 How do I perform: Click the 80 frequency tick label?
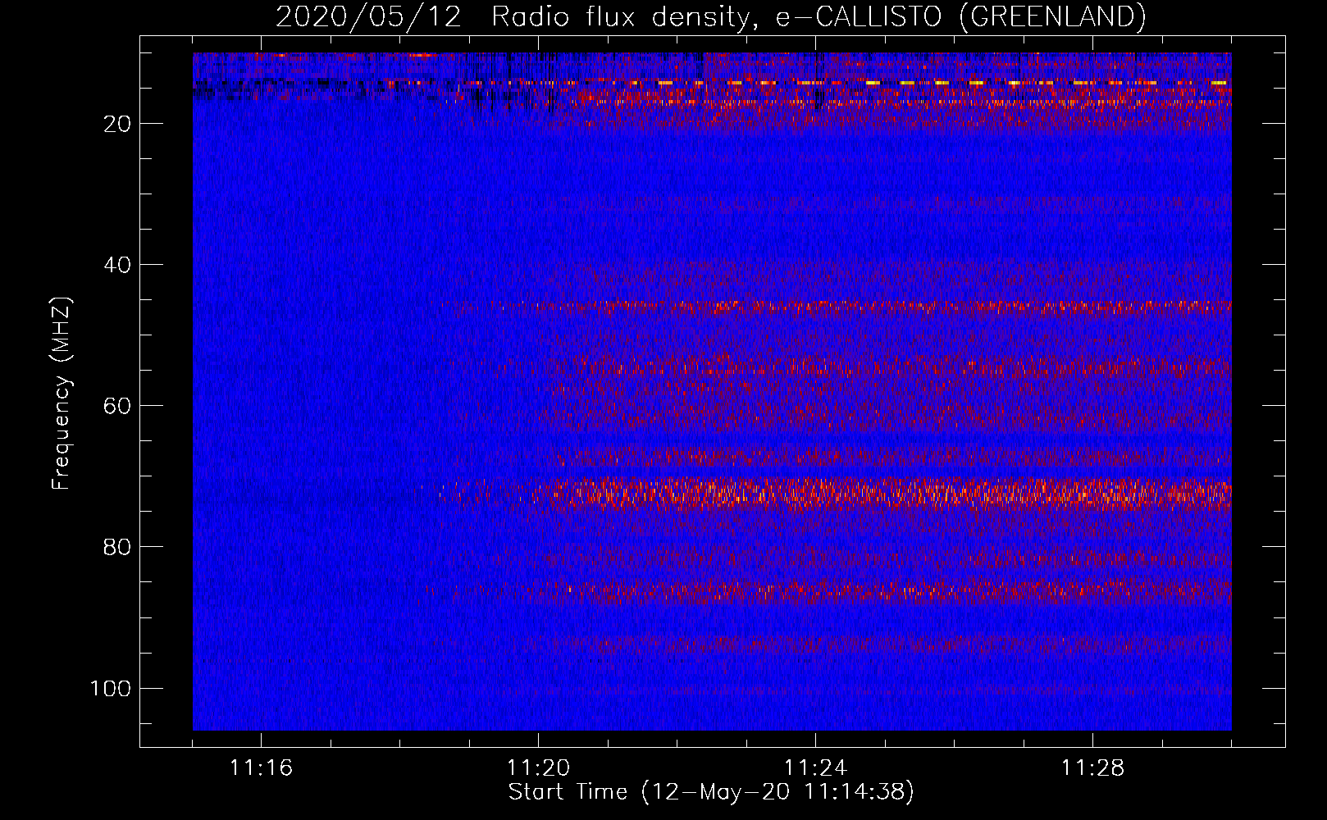pos(117,547)
